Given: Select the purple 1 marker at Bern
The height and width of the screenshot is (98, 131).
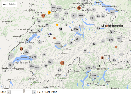Looking at the screenshot, I should (50, 34).
